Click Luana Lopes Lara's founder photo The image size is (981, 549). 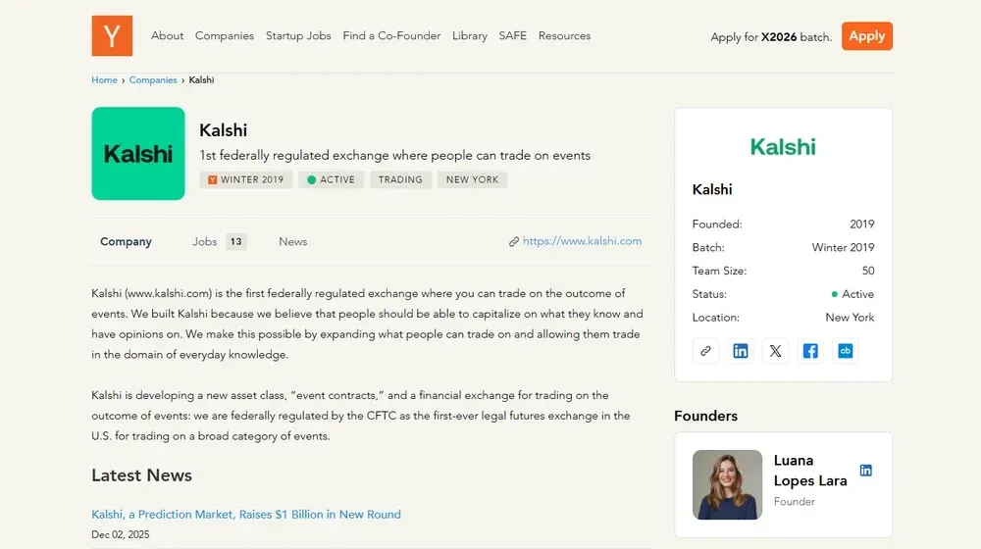(727, 484)
